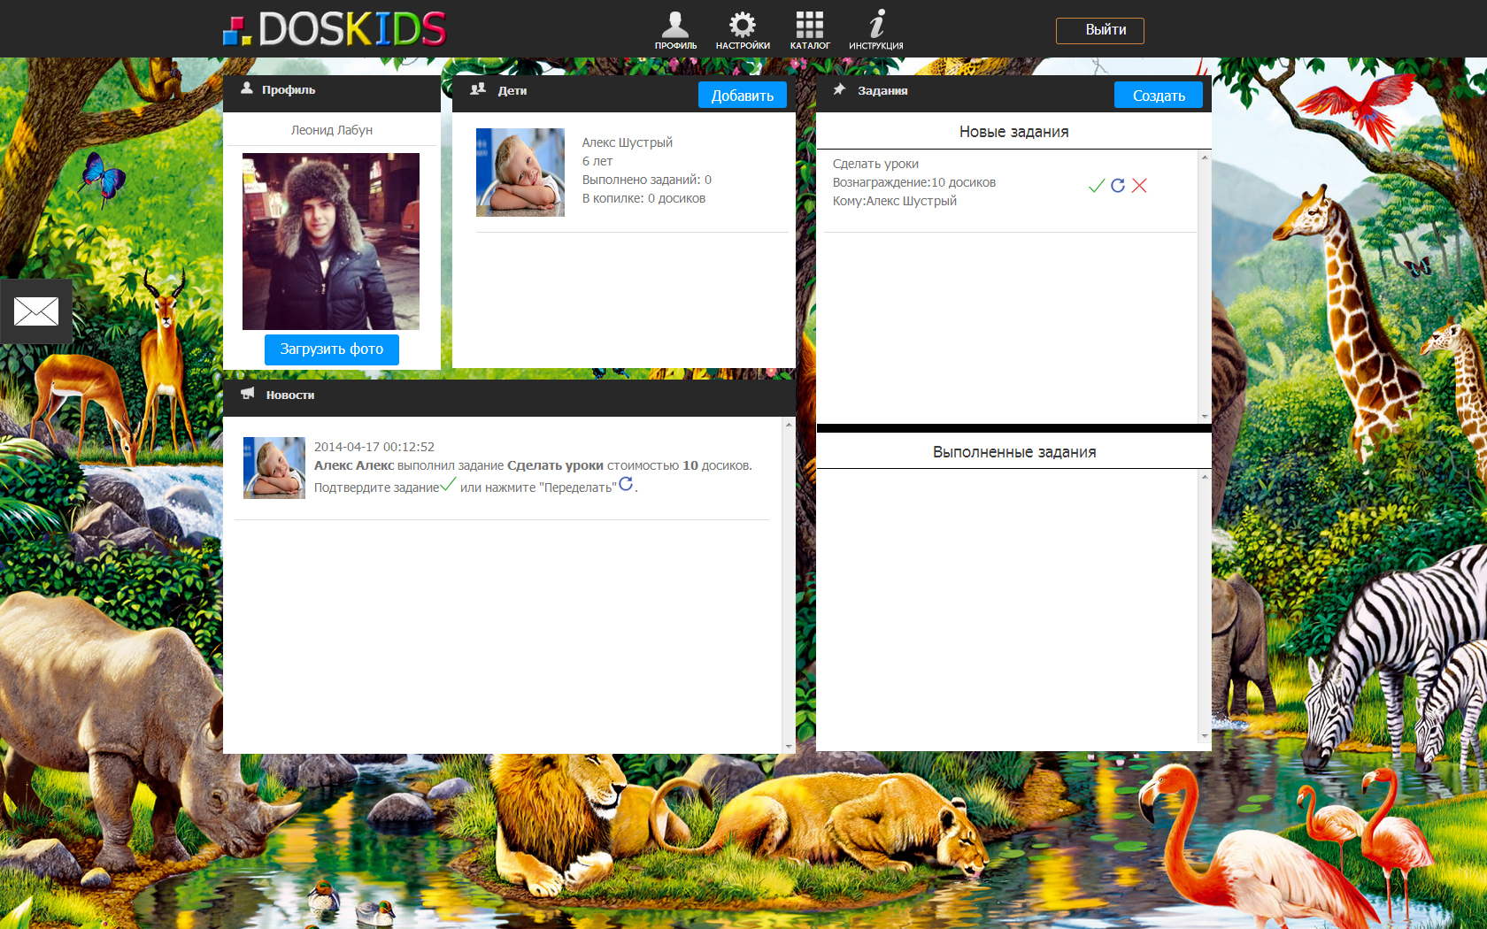Viewport: 1487px width, 929px height.
Task: Click the DOSKIDS logo
Action: pos(335,29)
